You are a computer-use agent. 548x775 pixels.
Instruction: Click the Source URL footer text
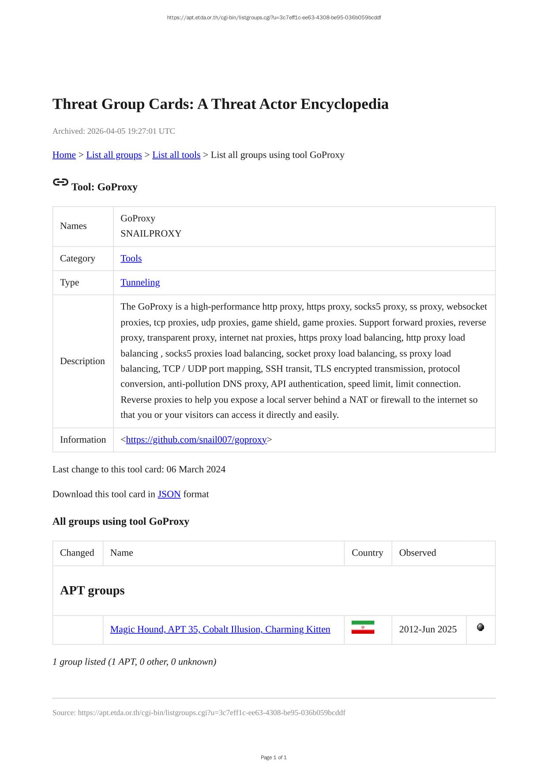click(x=199, y=713)
